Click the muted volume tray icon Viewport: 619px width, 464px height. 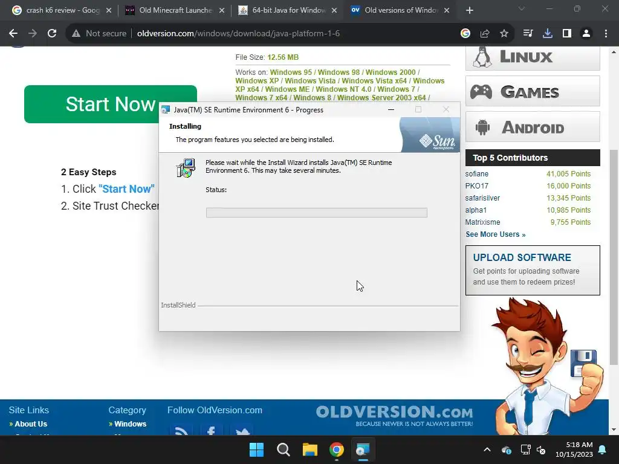[541, 449]
